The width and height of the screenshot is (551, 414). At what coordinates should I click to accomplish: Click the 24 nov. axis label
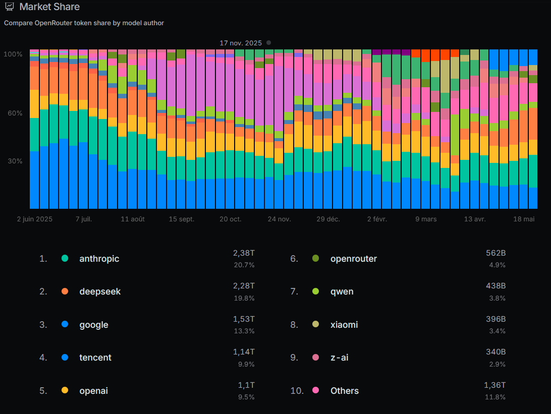(x=280, y=219)
